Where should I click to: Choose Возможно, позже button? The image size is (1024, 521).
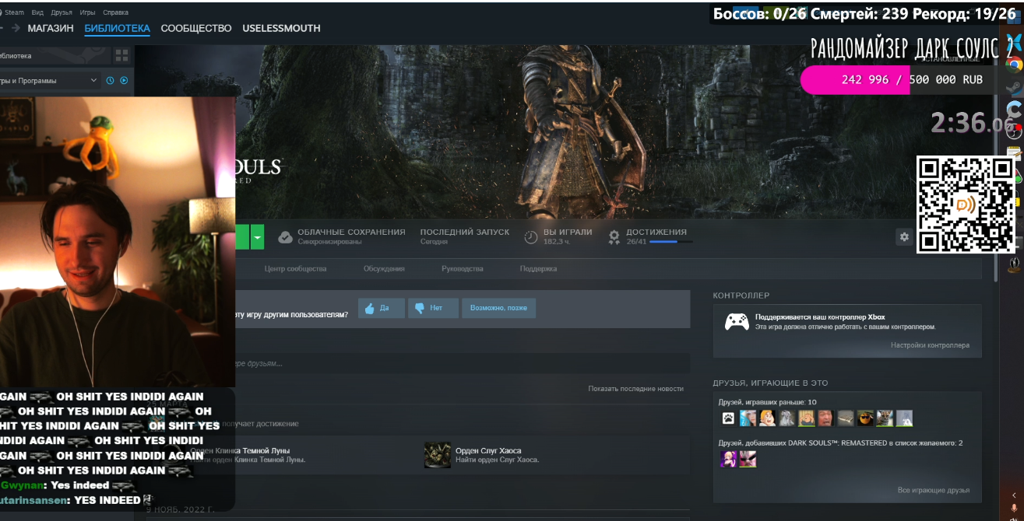pyautogui.click(x=498, y=308)
